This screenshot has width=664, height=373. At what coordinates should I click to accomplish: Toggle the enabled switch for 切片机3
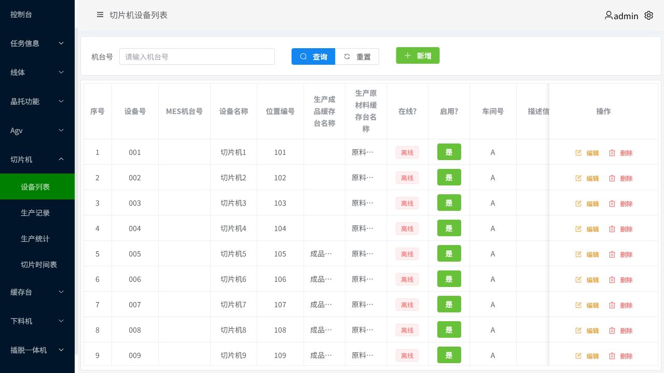click(449, 203)
